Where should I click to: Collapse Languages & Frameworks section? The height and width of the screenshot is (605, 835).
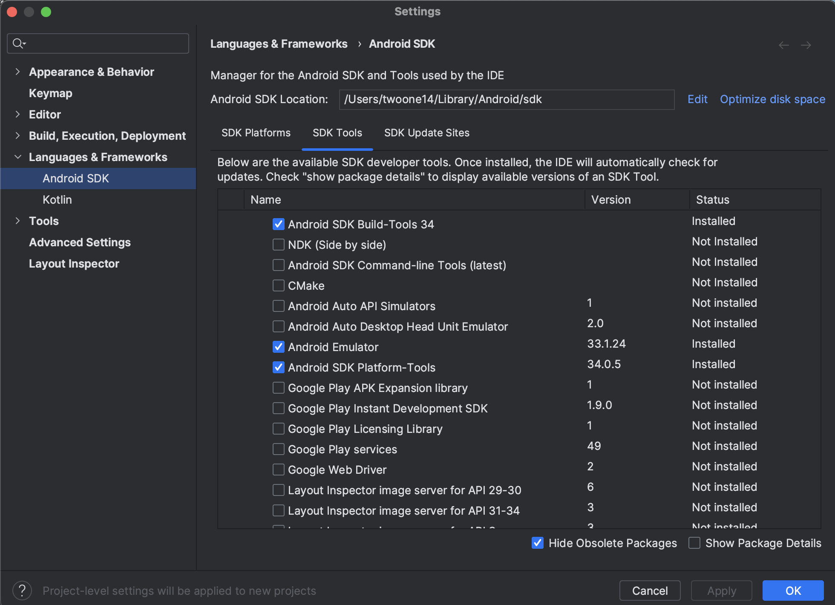pos(17,157)
